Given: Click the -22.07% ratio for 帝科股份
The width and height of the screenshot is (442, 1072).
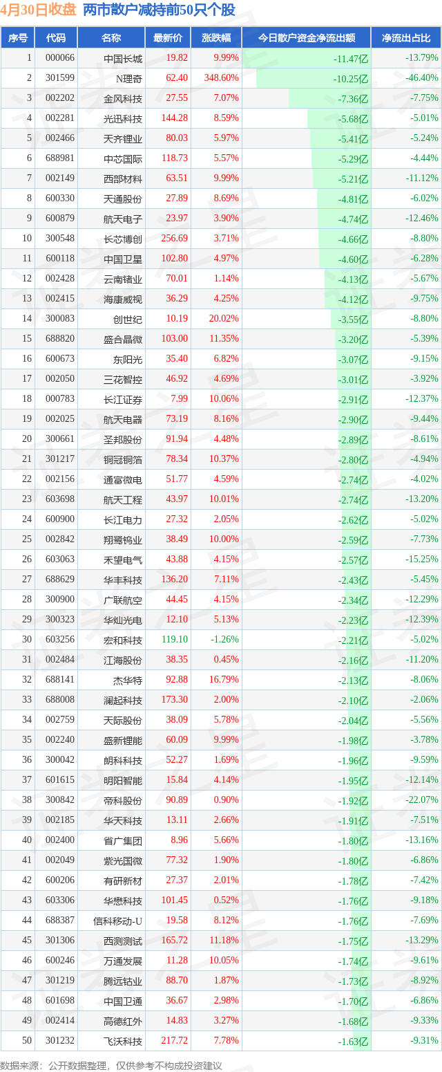Looking at the screenshot, I should click(421, 800).
